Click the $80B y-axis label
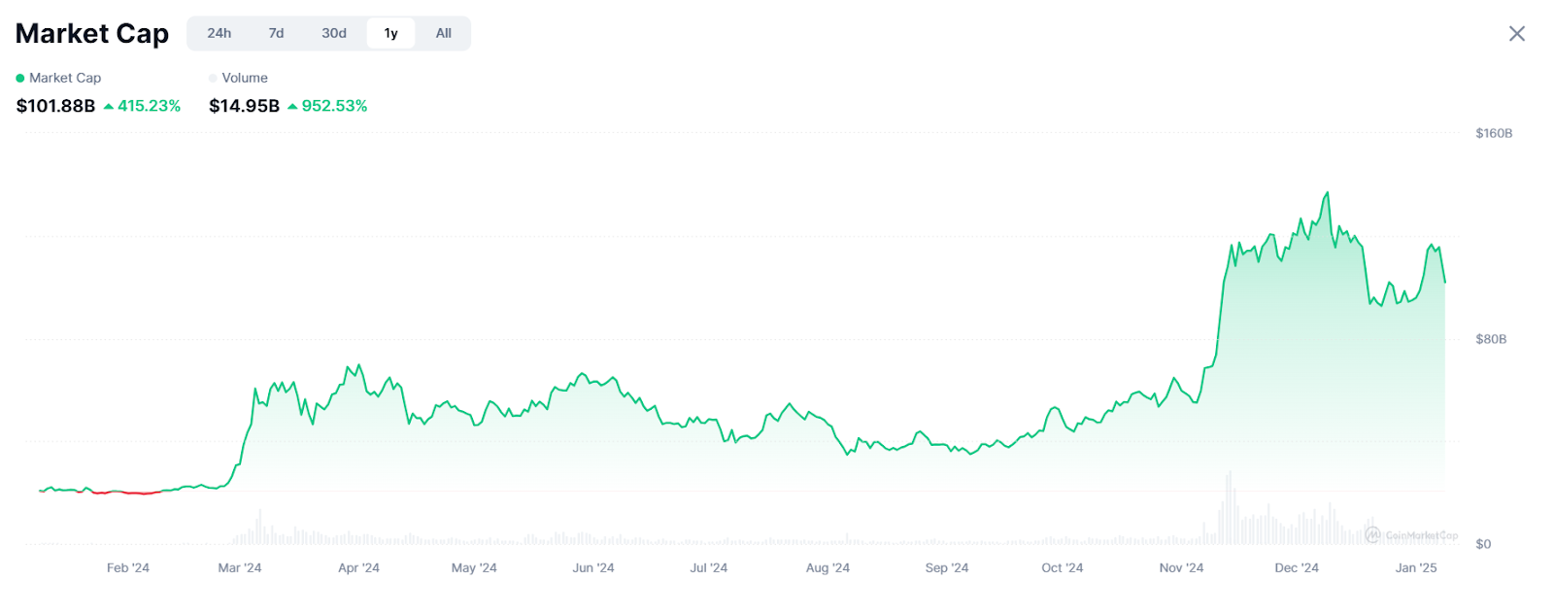 [1491, 339]
